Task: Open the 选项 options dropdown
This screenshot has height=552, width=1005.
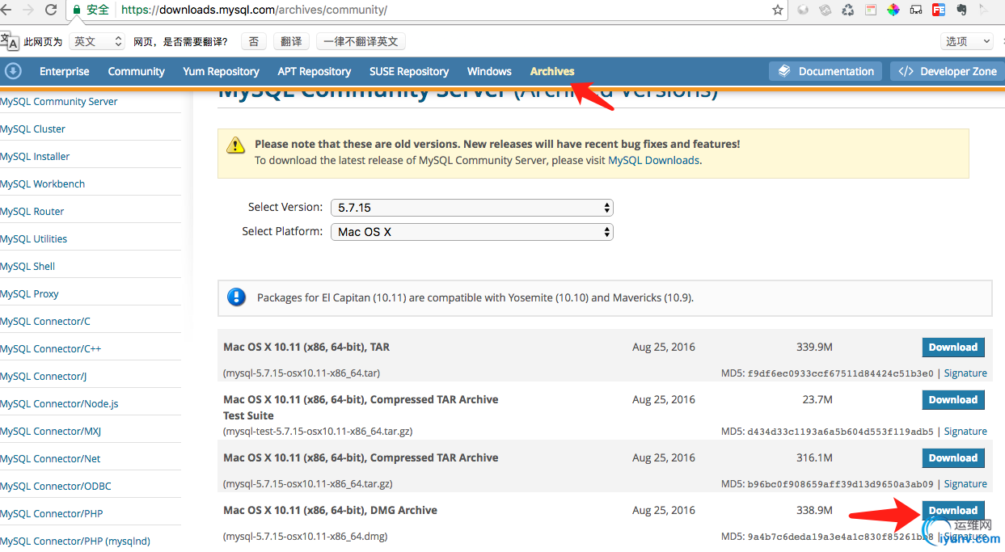Action: pyautogui.click(x=968, y=41)
